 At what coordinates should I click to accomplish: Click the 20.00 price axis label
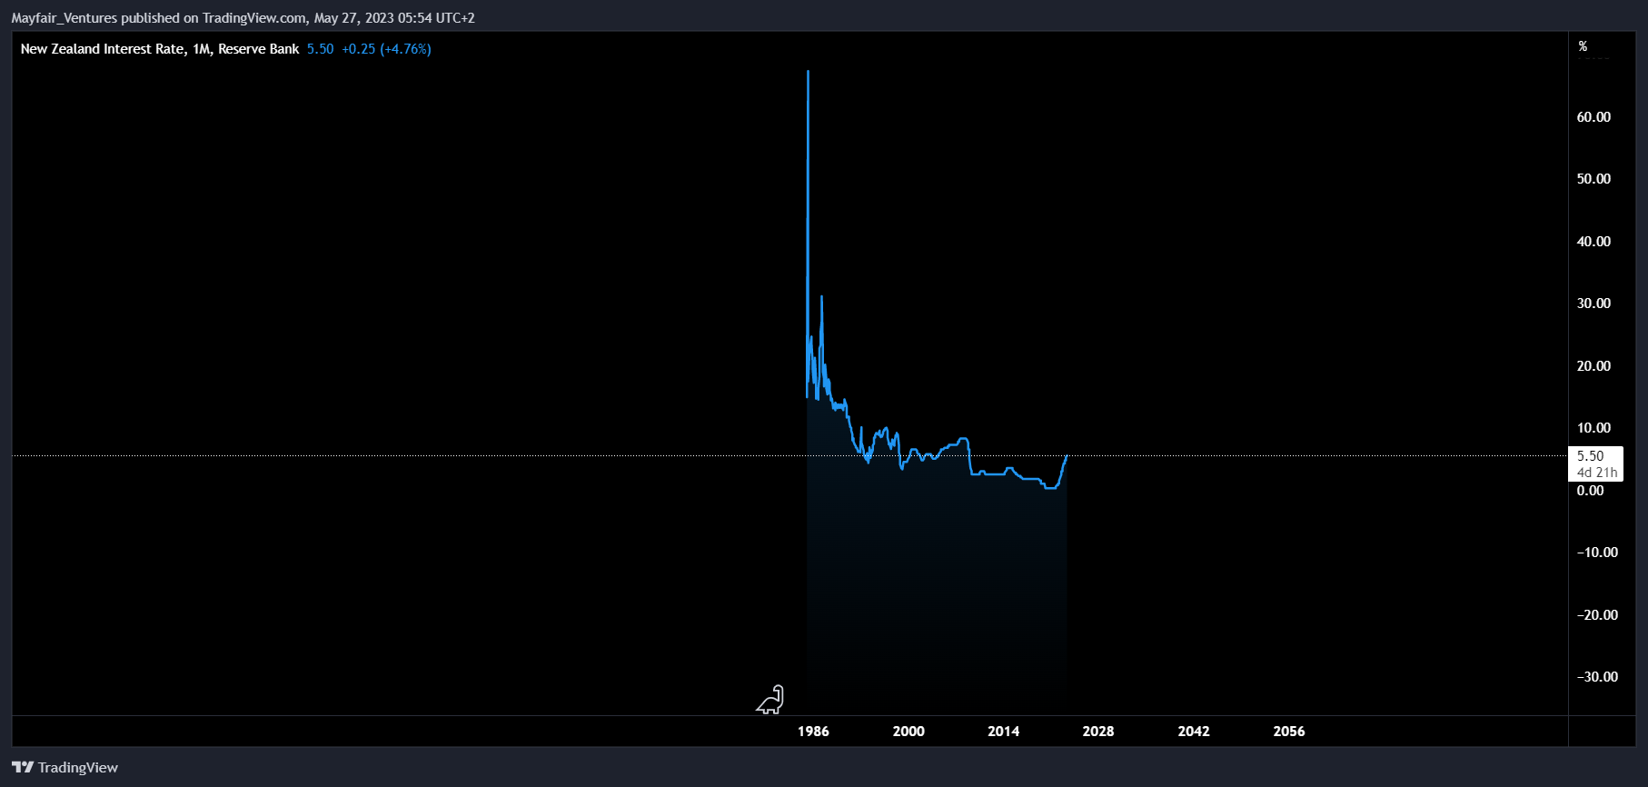point(1593,366)
